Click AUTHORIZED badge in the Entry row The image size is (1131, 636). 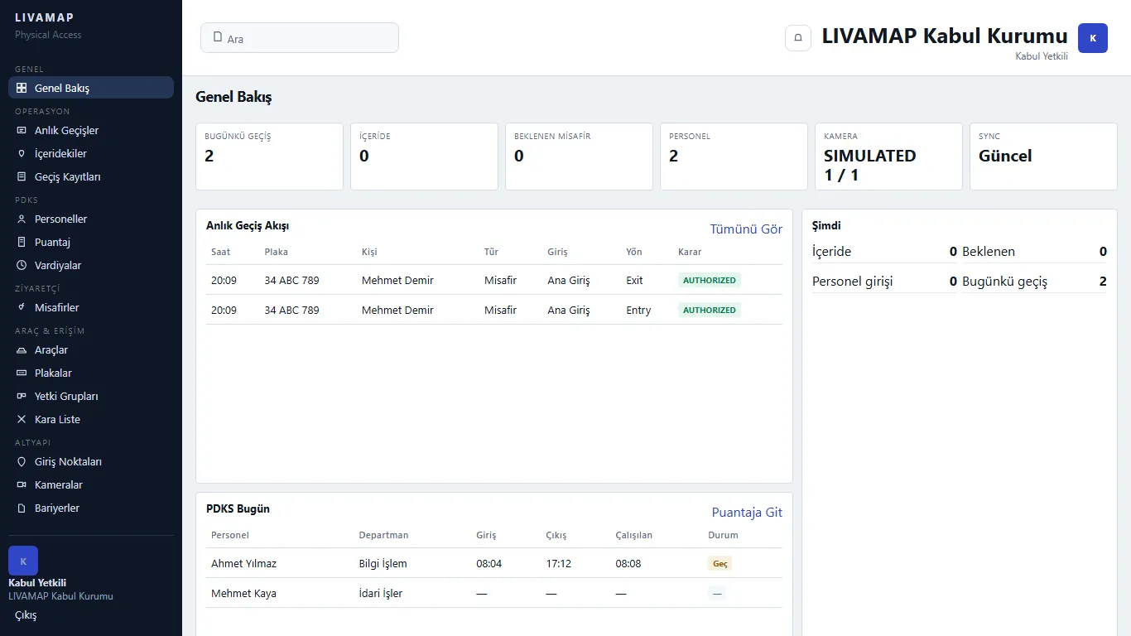pyautogui.click(x=710, y=310)
